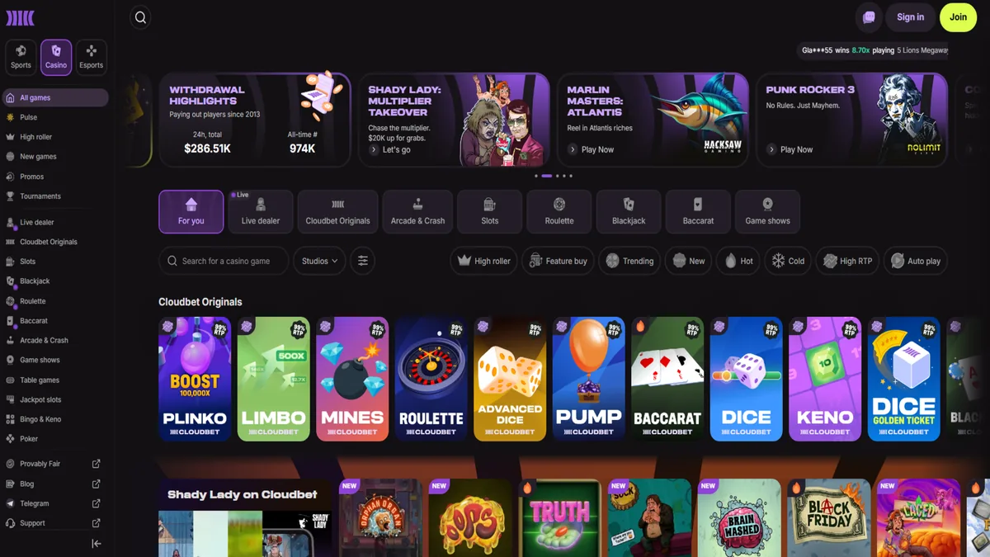Toggle the High RTP filter chip
The width and height of the screenshot is (990, 557).
(x=847, y=261)
